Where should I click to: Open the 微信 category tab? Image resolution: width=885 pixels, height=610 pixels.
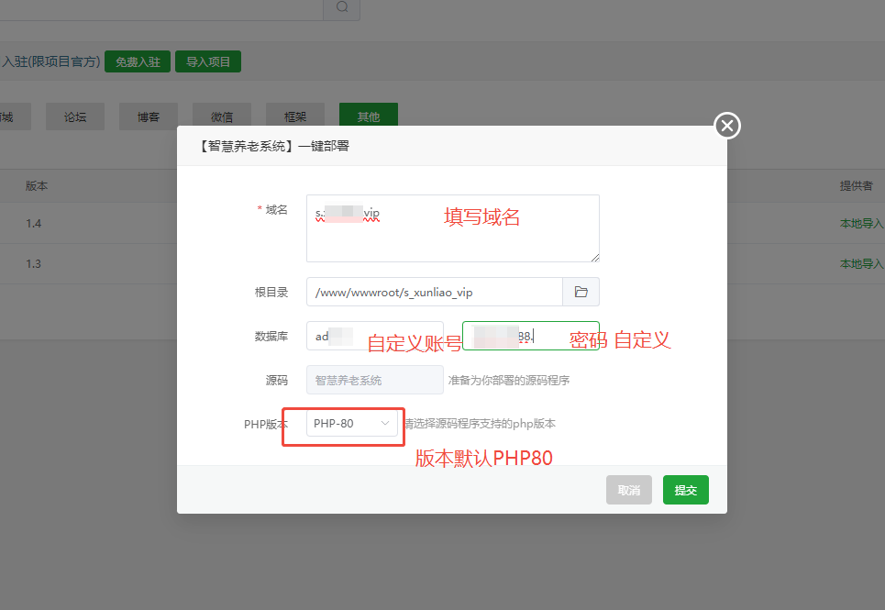click(x=222, y=116)
